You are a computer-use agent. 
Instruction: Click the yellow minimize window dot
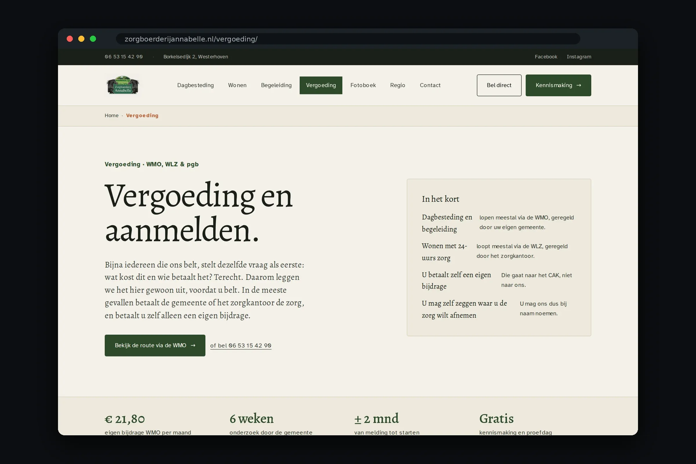(81, 39)
